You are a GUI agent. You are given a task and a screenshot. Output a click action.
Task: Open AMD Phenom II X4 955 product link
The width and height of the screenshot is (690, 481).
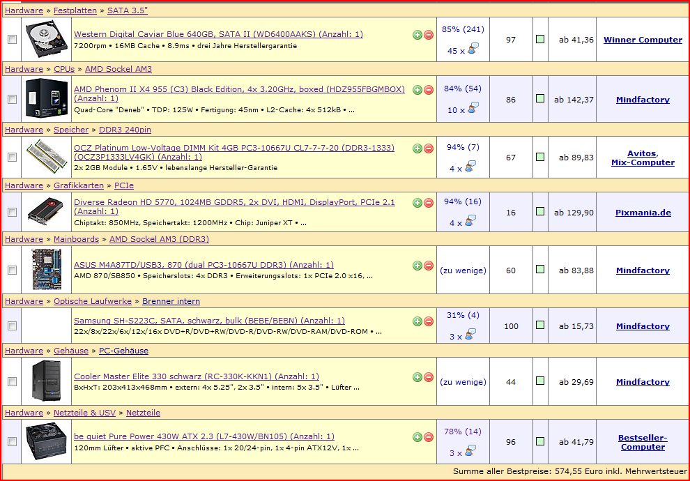239,93
